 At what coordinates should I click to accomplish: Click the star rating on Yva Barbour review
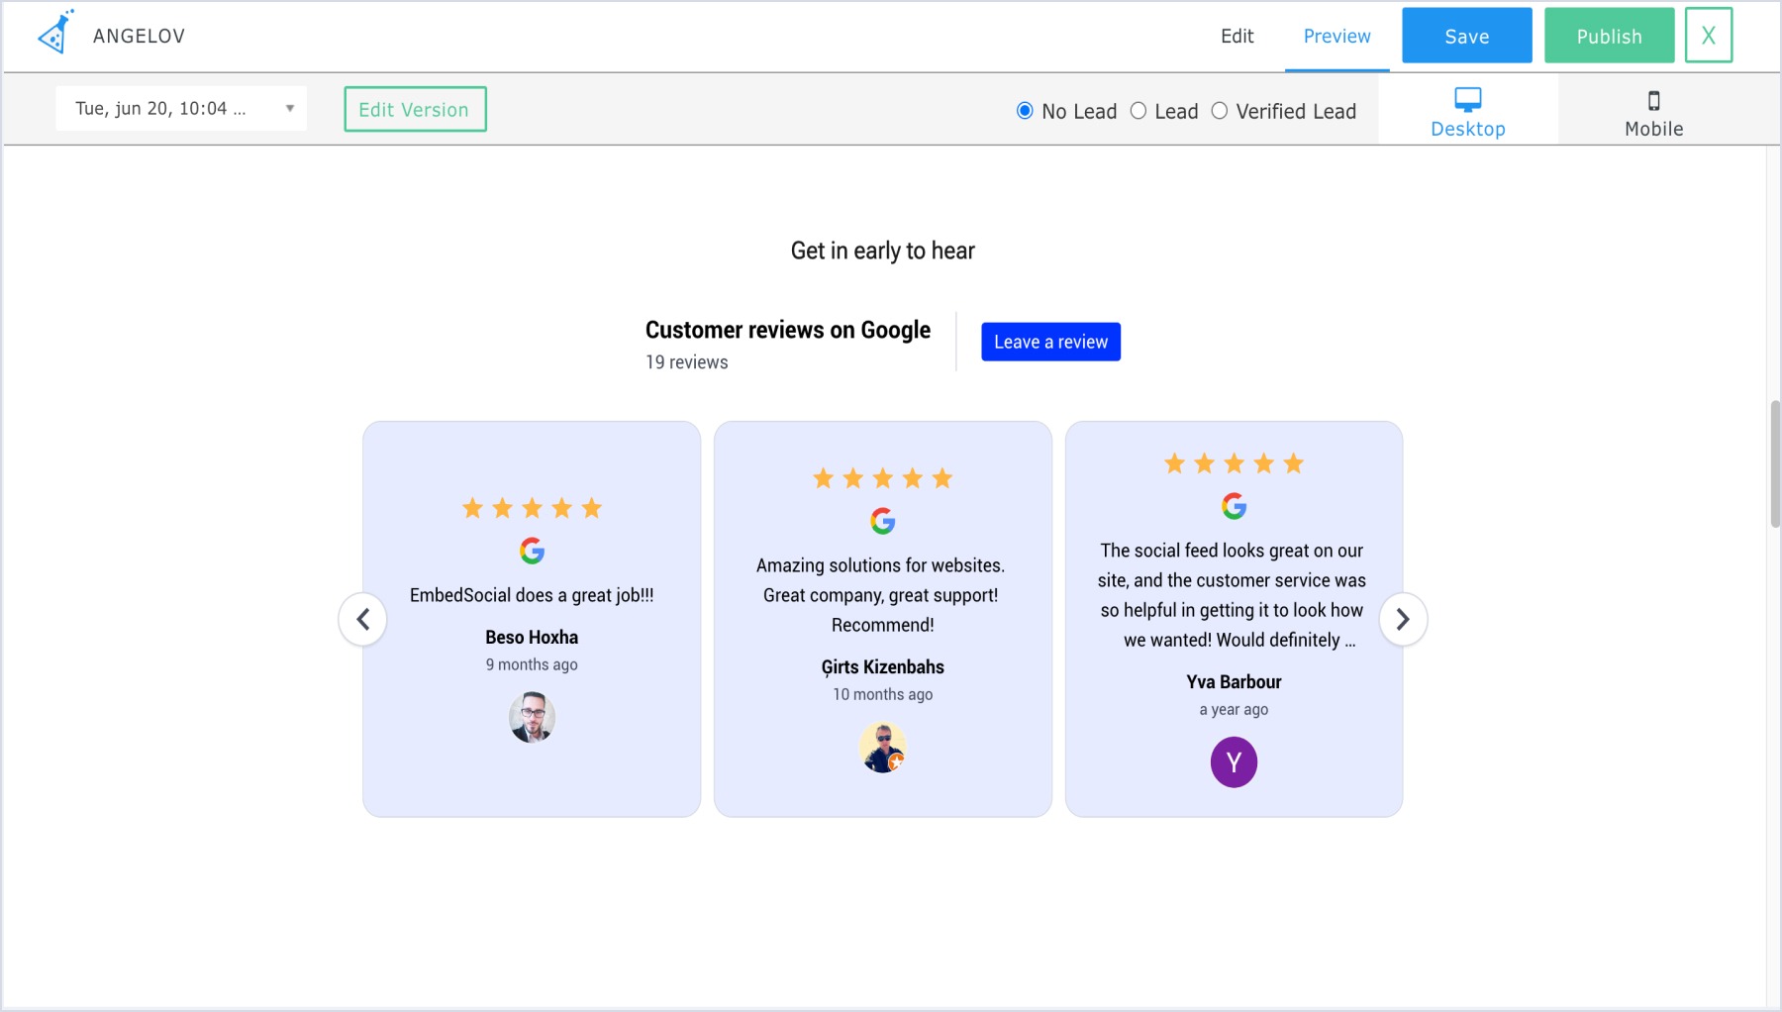pyautogui.click(x=1234, y=463)
